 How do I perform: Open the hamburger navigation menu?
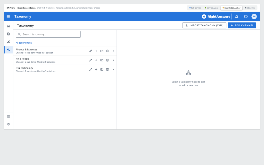[8, 16]
